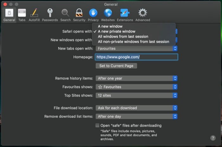Screen dimensions: 222x147
Task: Open the Advanced gear preferences pane
Action: tap(143, 15)
